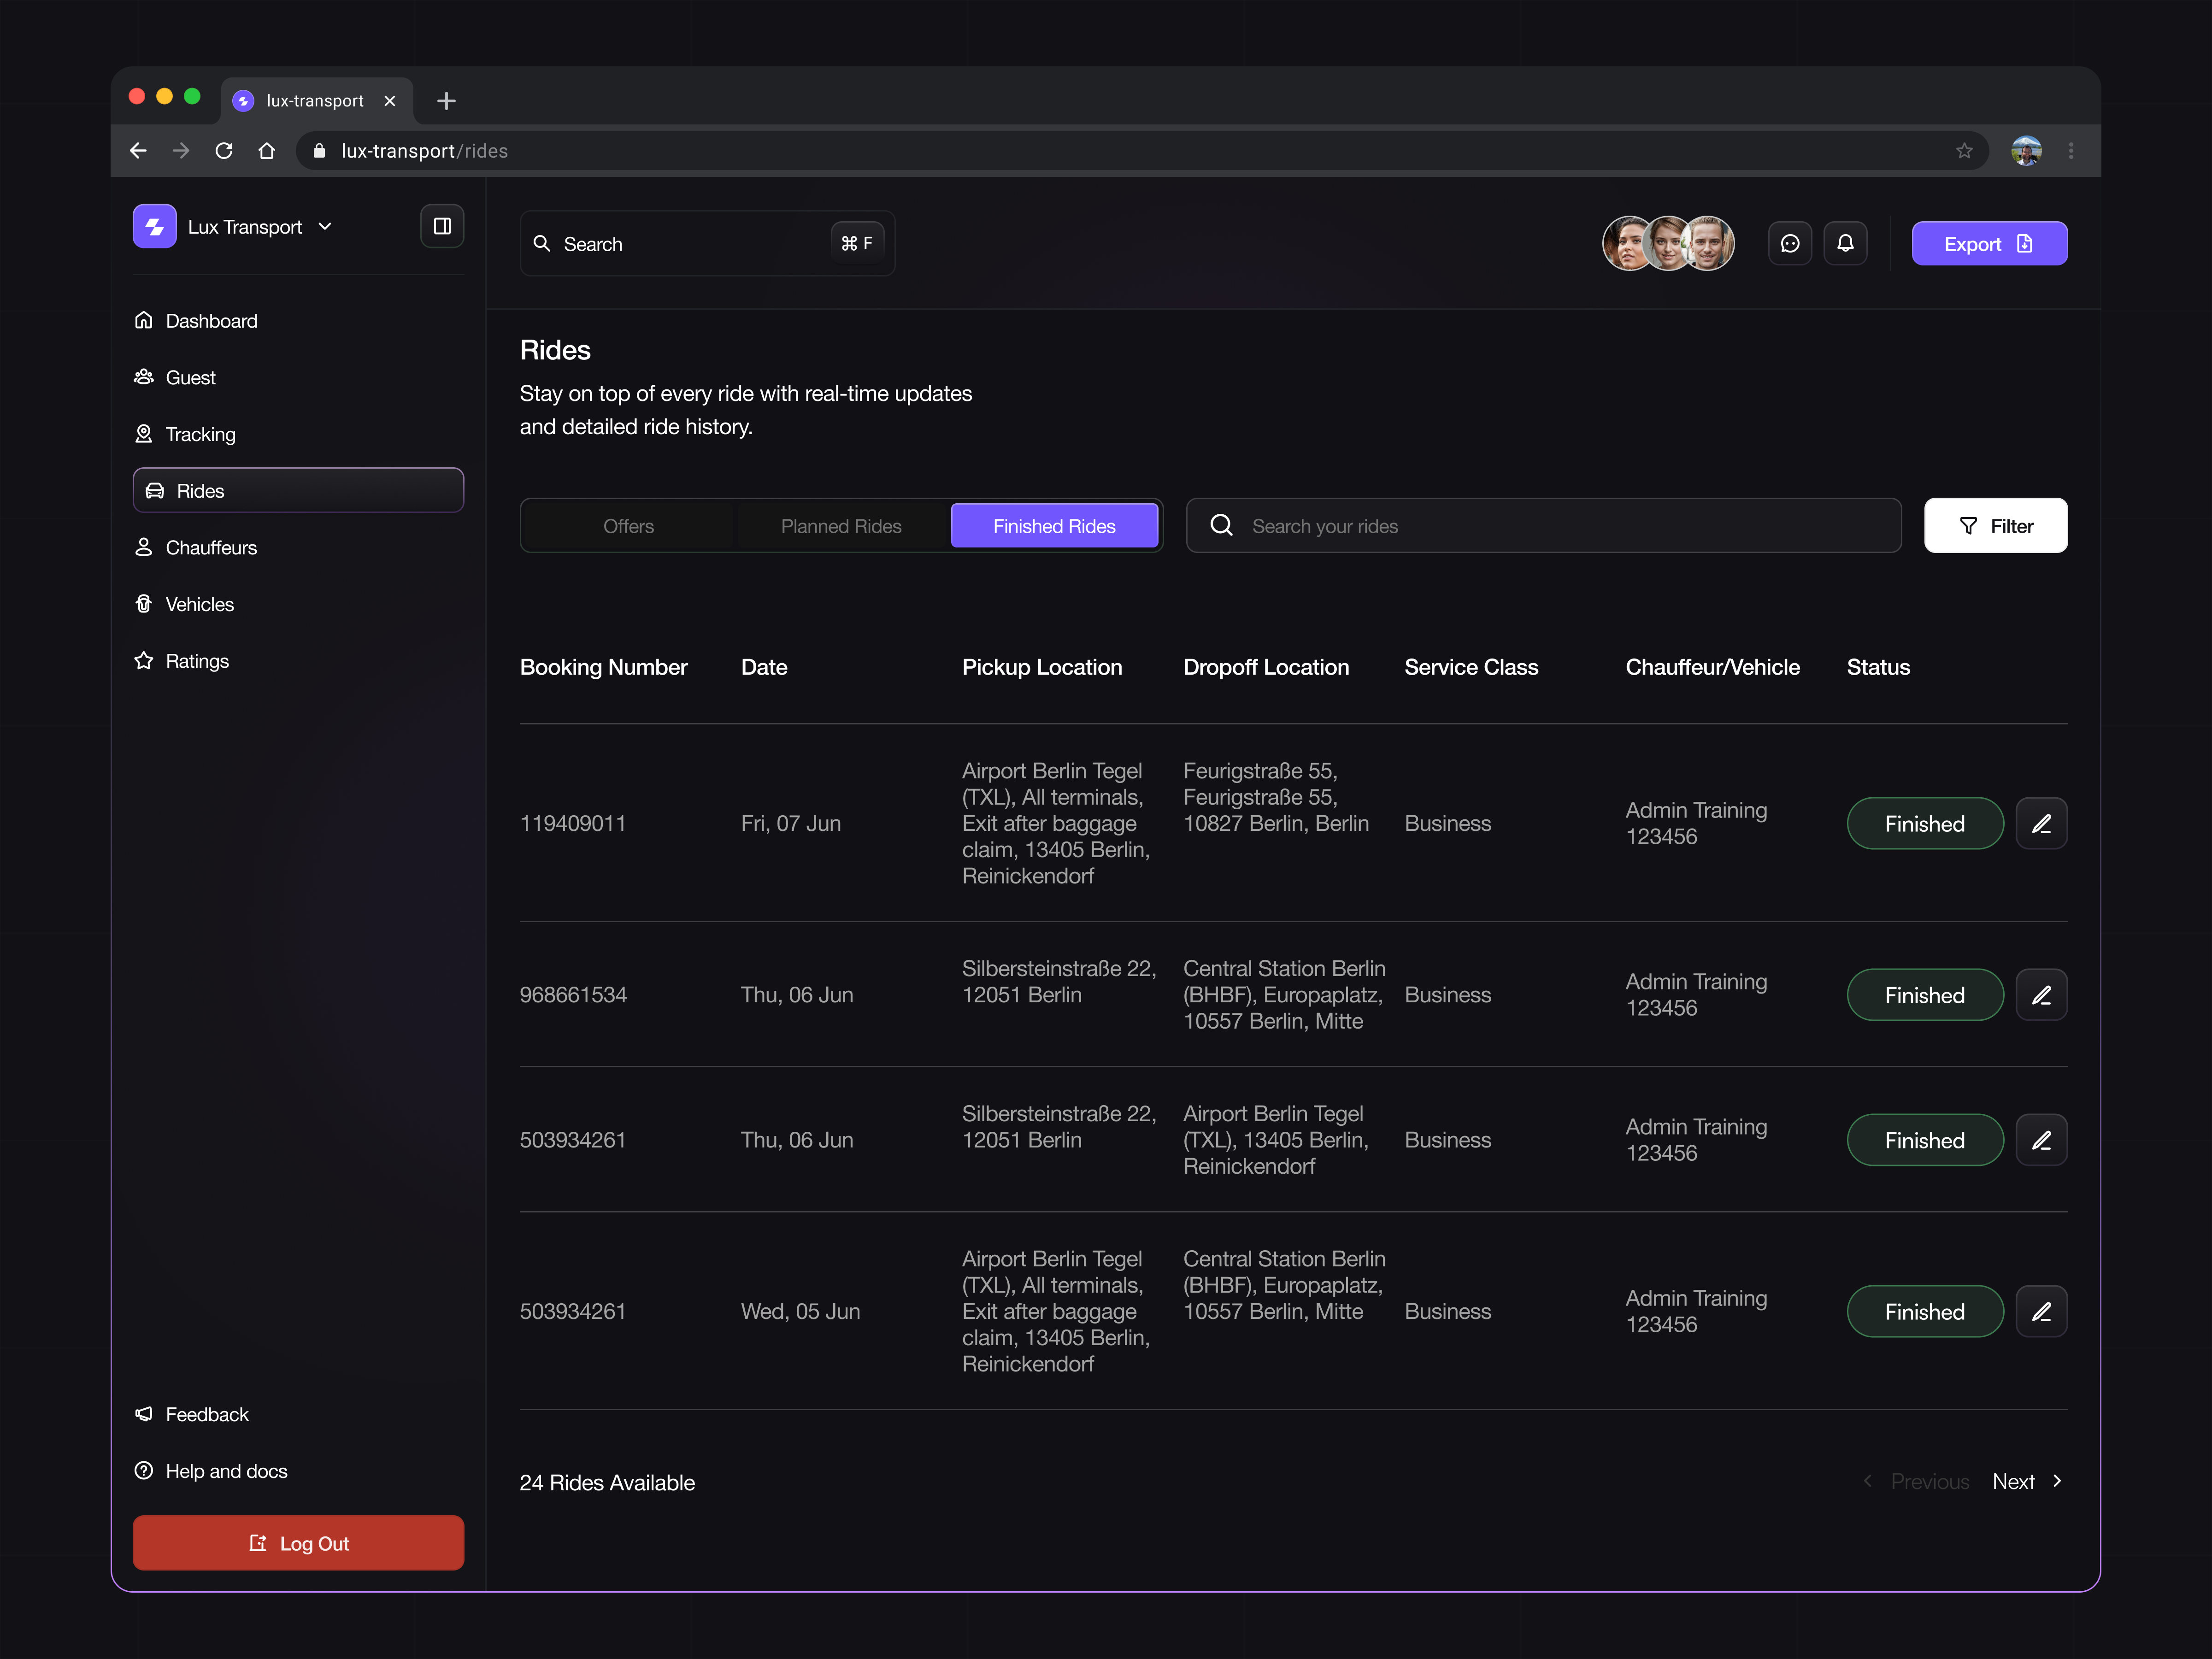The height and width of the screenshot is (1659, 2212).
Task: Open the chat support icon
Action: point(1790,242)
